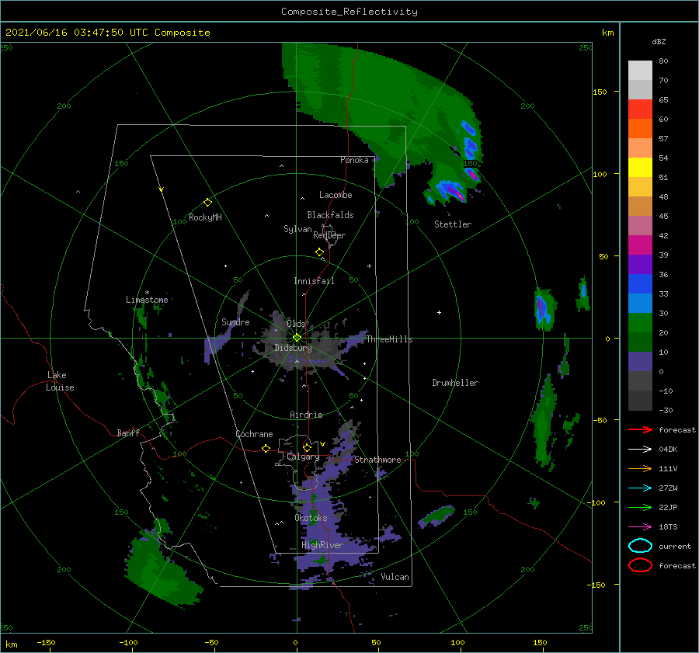Select the 80 dBZ light gray swatch
The image size is (699, 653).
point(640,70)
